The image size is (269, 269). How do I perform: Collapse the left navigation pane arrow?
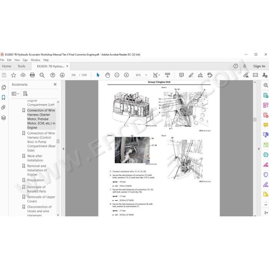pos(63,149)
